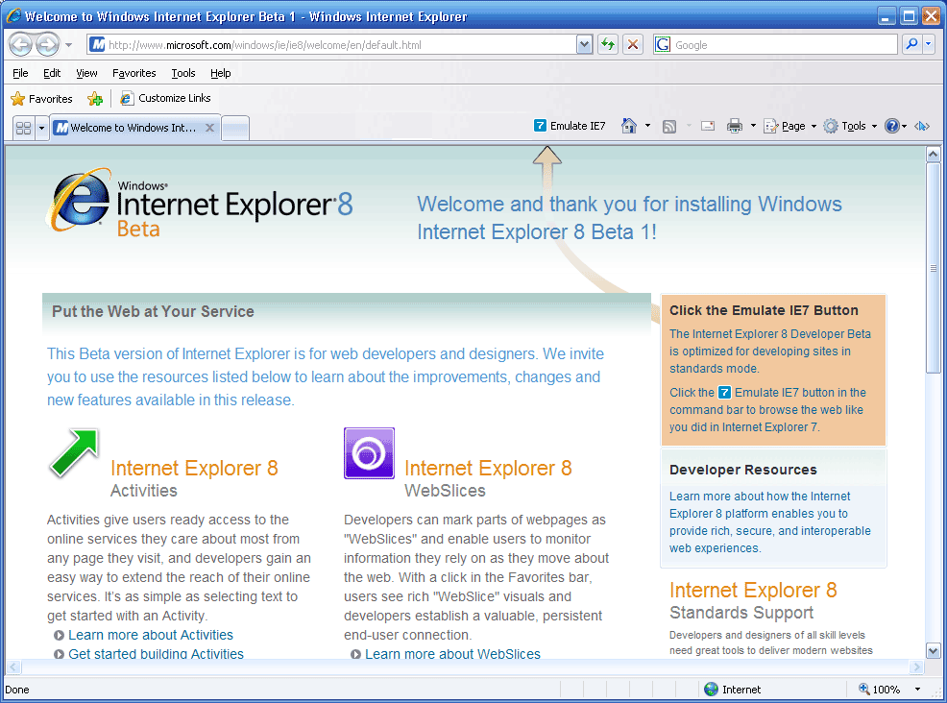Click the vertical scrollbar down arrow
Screen dimensions: 947x703
[934, 650]
